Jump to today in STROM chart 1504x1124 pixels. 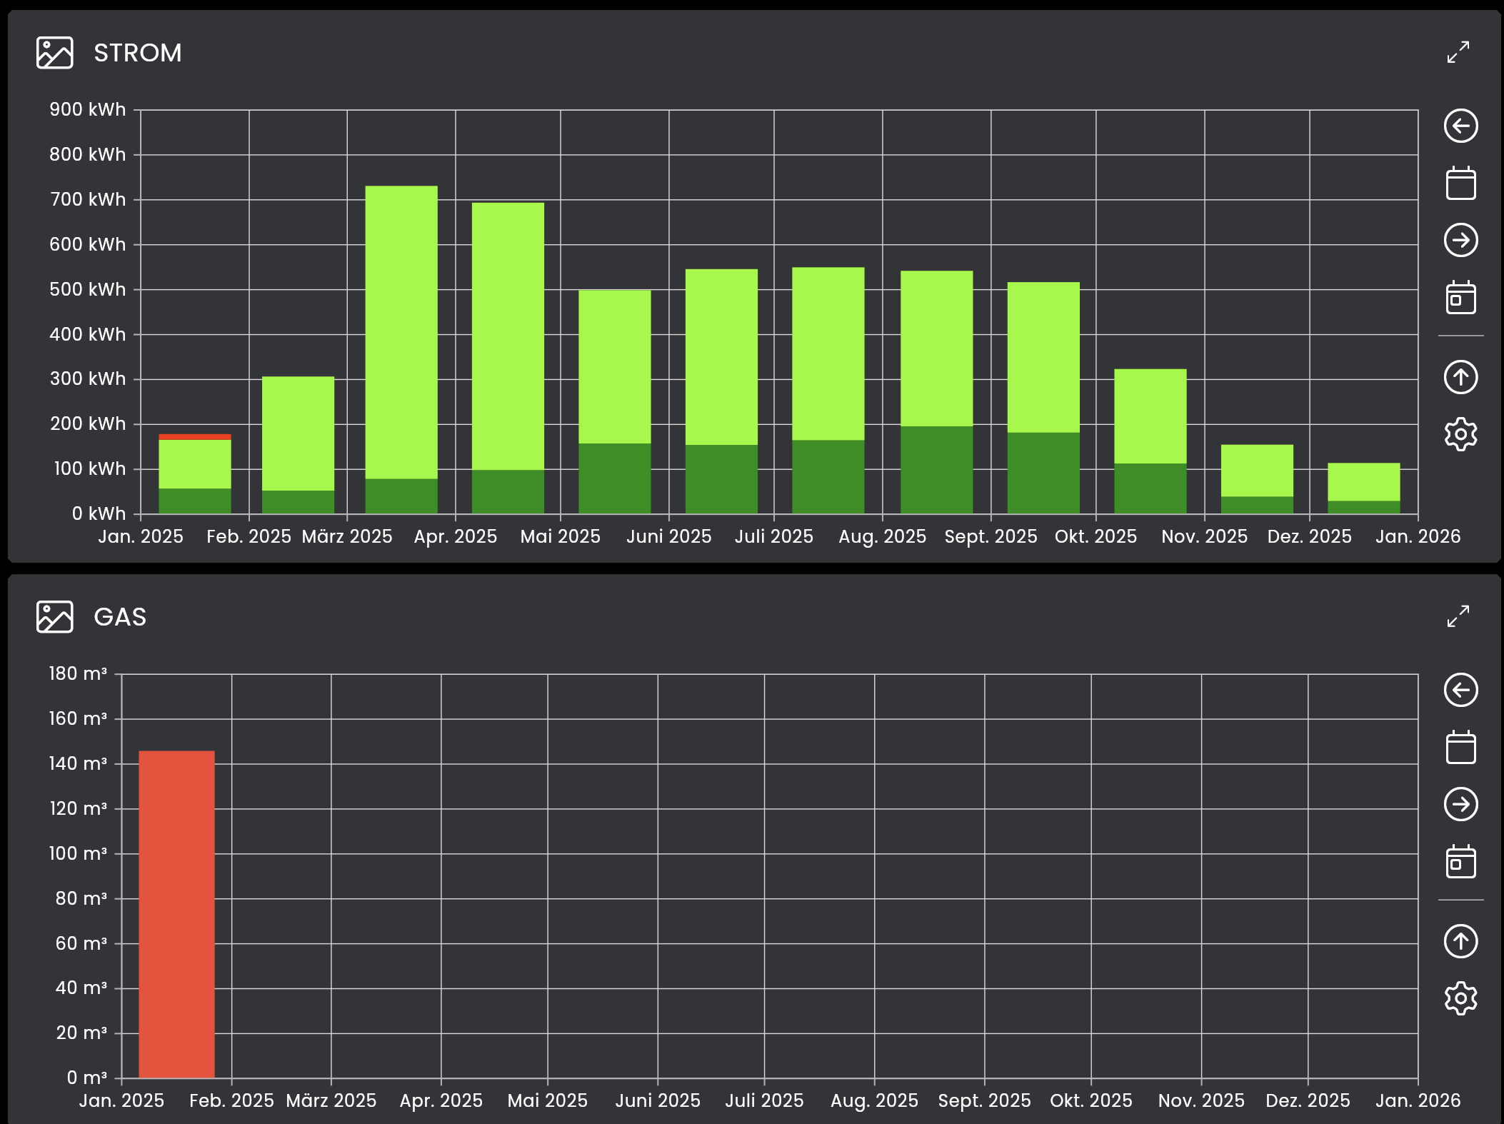[1460, 297]
